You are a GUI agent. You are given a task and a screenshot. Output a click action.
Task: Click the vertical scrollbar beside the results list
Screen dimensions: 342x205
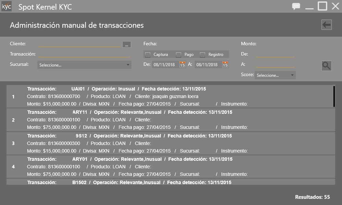point(334,96)
